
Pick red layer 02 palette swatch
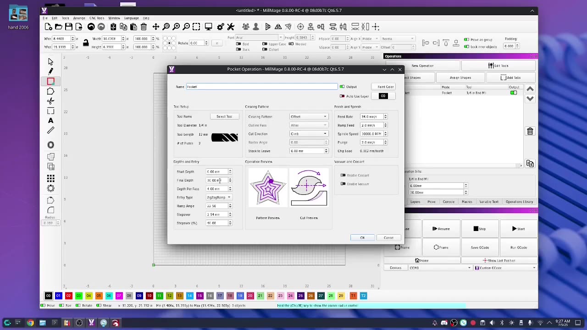pos(68,296)
